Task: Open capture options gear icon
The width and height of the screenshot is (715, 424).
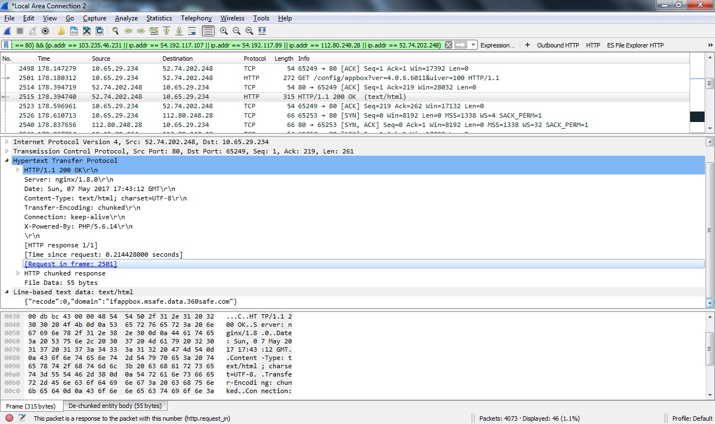Action: click(x=45, y=31)
